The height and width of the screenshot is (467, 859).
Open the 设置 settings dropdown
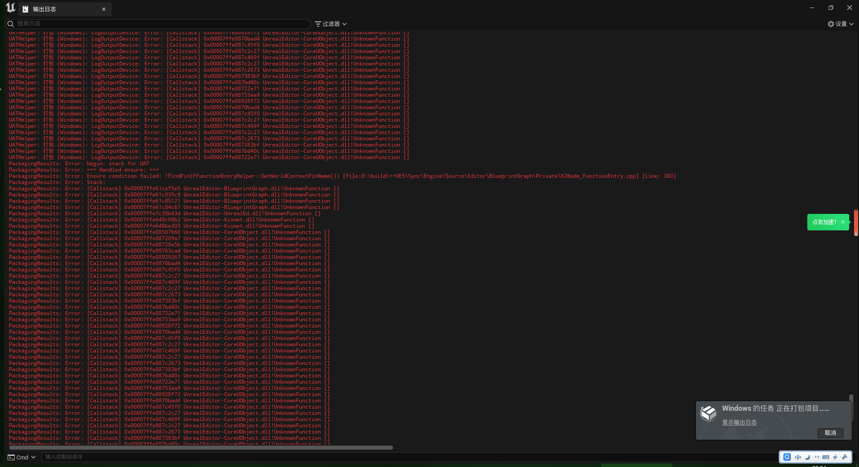(x=840, y=24)
